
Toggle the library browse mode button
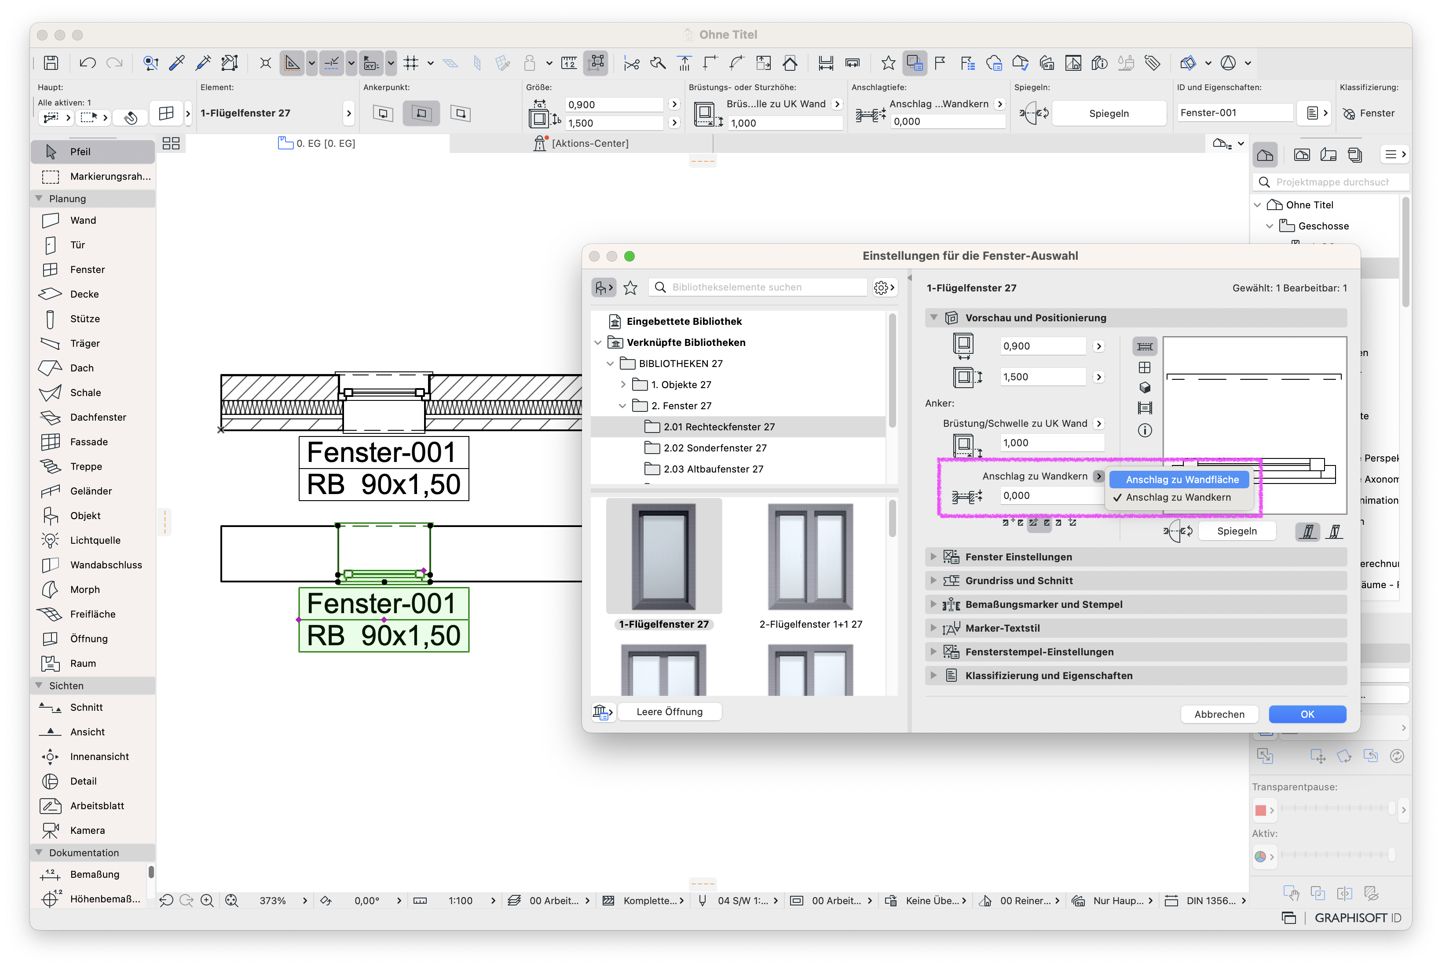coord(604,287)
